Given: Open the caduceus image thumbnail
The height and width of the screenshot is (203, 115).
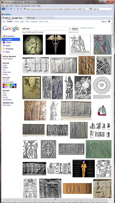Looking at the screenshot, I should pos(55,45).
